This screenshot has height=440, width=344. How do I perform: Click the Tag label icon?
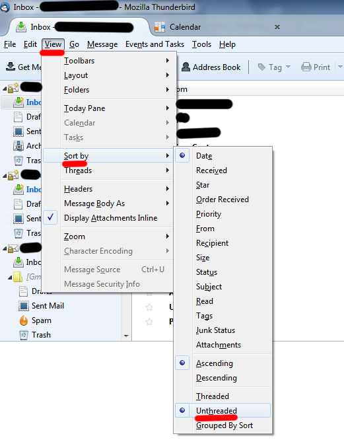click(x=261, y=67)
